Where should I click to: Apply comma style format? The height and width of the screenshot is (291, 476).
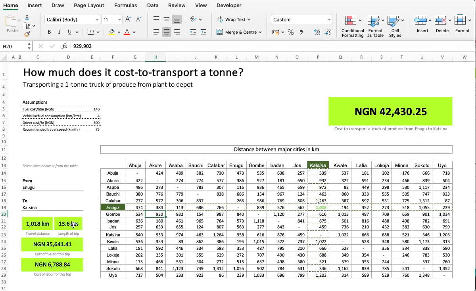pos(301,32)
